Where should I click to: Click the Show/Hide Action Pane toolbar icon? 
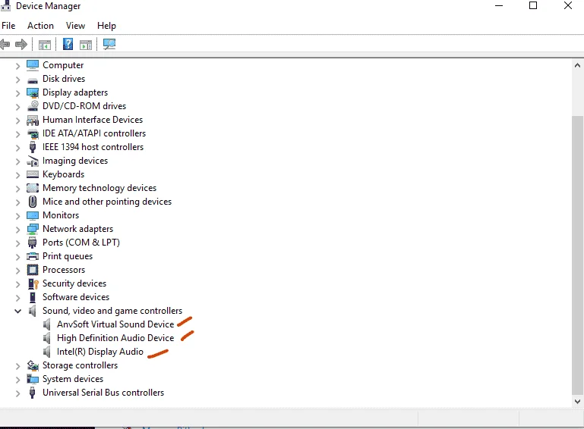86,45
